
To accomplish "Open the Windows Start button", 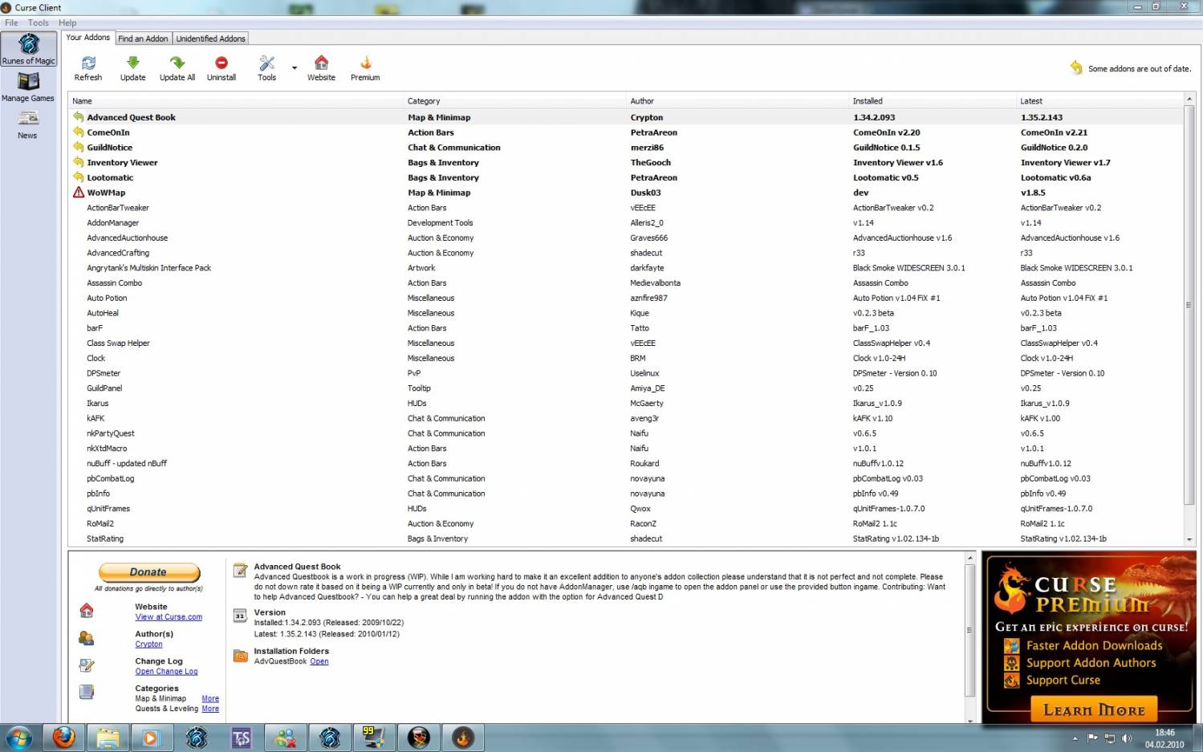I will click(19, 738).
